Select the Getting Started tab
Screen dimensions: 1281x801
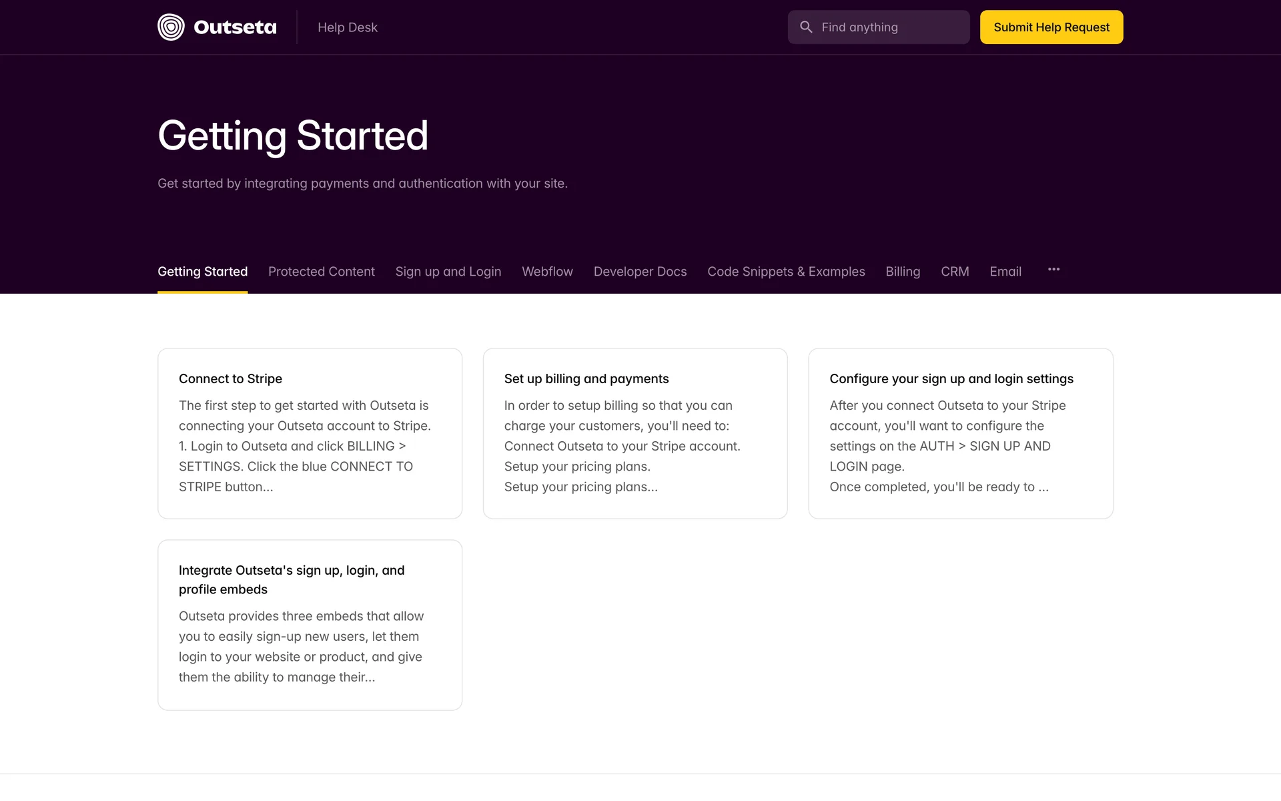202,272
